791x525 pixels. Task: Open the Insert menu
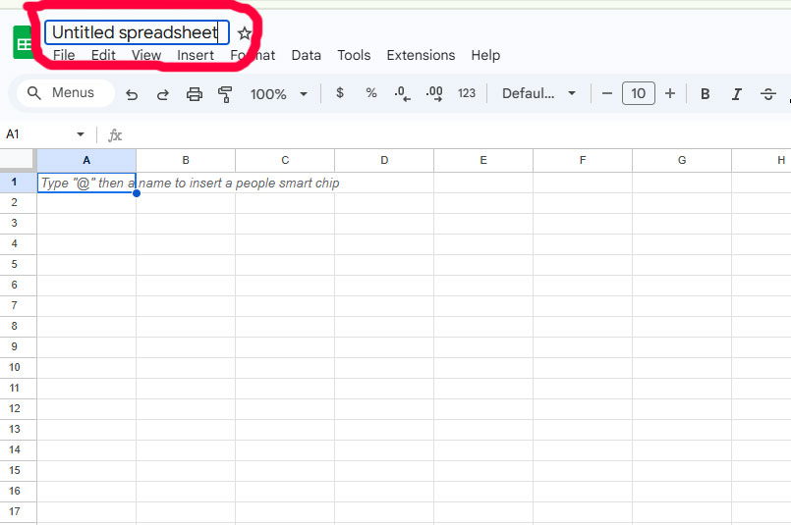(196, 55)
